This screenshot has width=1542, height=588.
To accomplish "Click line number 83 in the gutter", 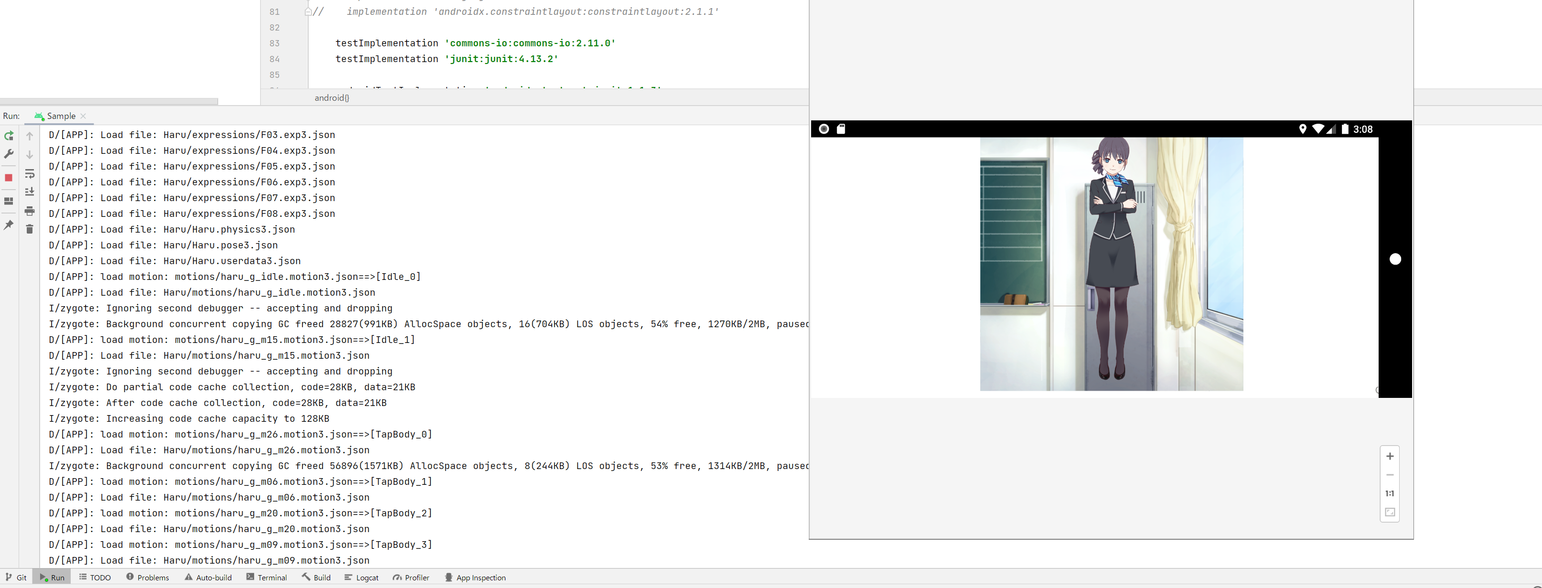I will click(x=275, y=43).
